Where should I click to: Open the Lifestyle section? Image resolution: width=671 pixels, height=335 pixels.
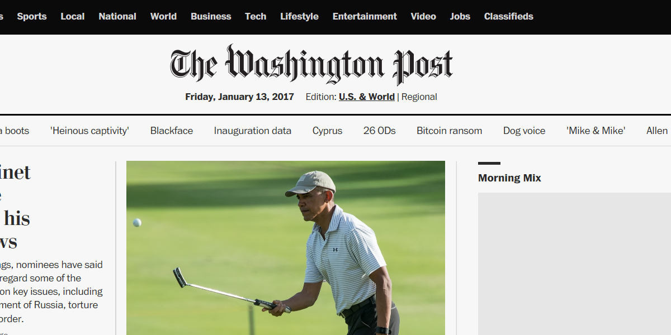(x=299, y=16)
